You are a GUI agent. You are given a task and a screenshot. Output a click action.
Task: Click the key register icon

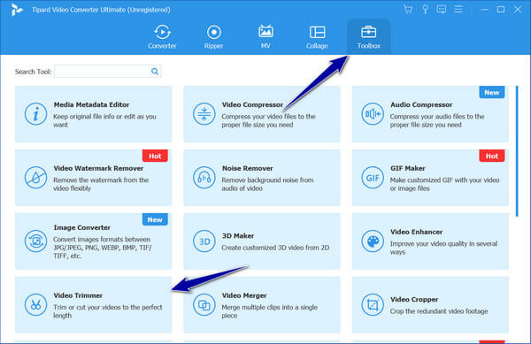pyautogui.click(x=425, y=10)
